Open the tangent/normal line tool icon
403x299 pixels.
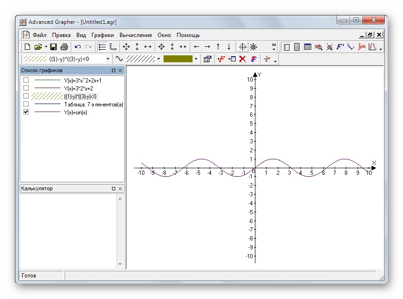pos(351,47)
